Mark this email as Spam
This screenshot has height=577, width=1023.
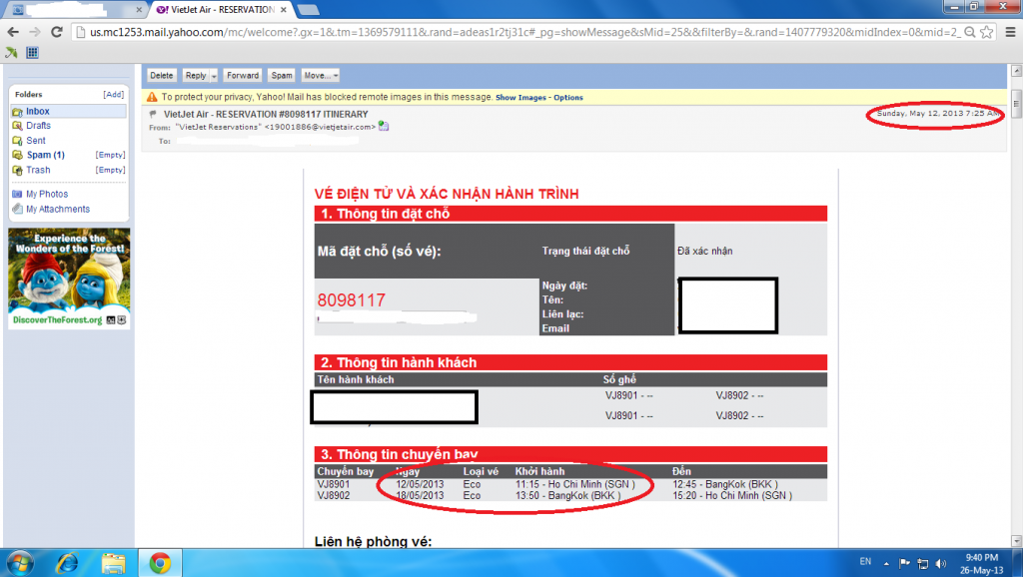click(281, 76)
